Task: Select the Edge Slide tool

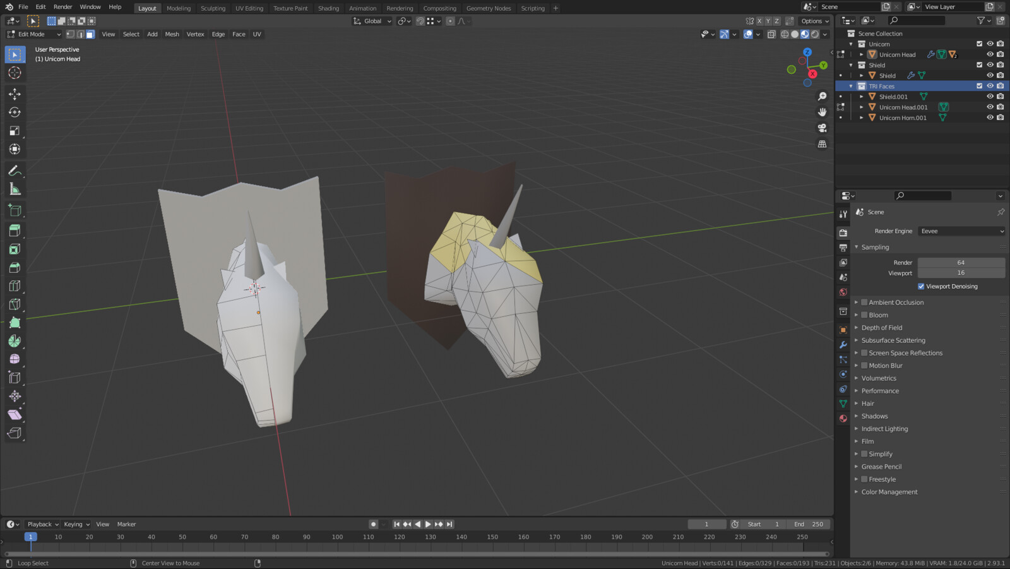Action: click(15, 378)
